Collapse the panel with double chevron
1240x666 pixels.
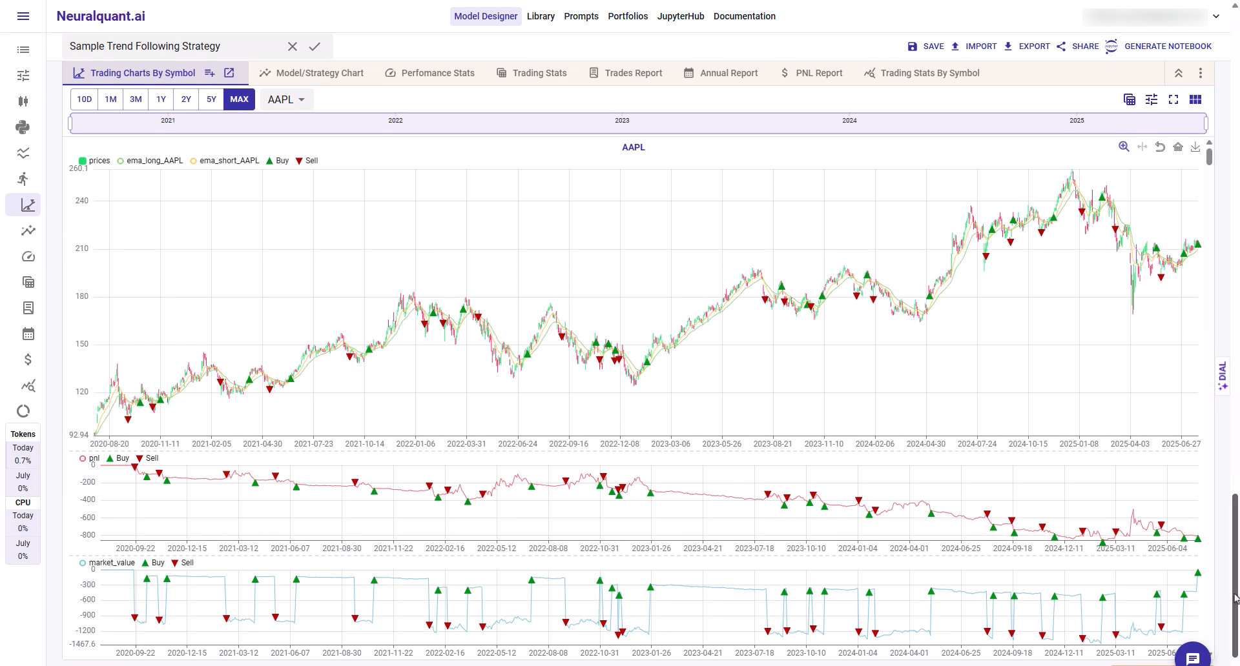click(x=1179, y=73)
